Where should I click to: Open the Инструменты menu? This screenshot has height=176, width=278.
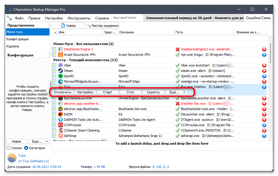pos(79,18)
